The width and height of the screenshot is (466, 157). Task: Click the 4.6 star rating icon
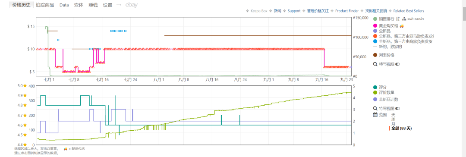tap(25, 125)
